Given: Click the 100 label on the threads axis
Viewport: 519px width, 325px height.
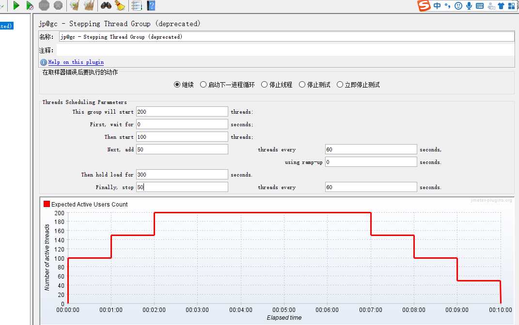Looking at the screenshot, I should 59,258.
